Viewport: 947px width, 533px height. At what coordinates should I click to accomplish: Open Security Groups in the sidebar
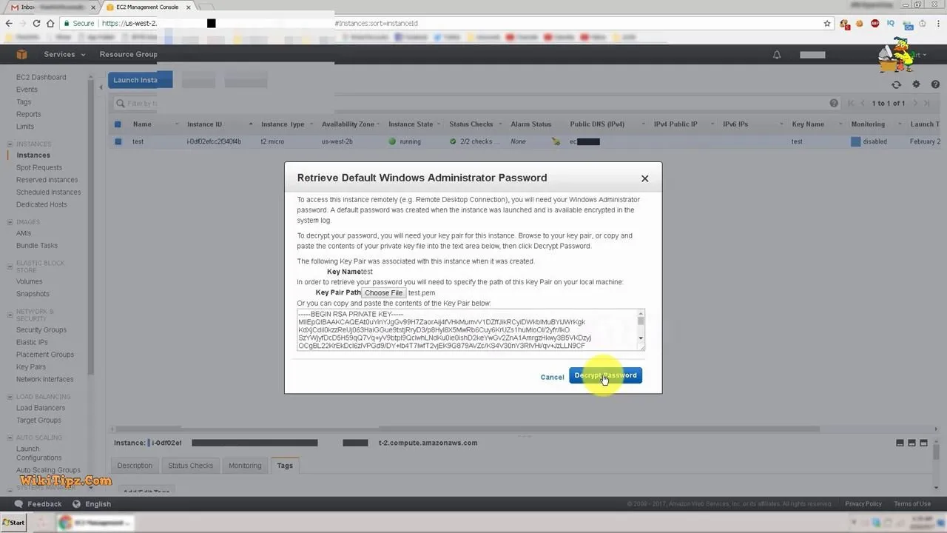coord(41,330)
